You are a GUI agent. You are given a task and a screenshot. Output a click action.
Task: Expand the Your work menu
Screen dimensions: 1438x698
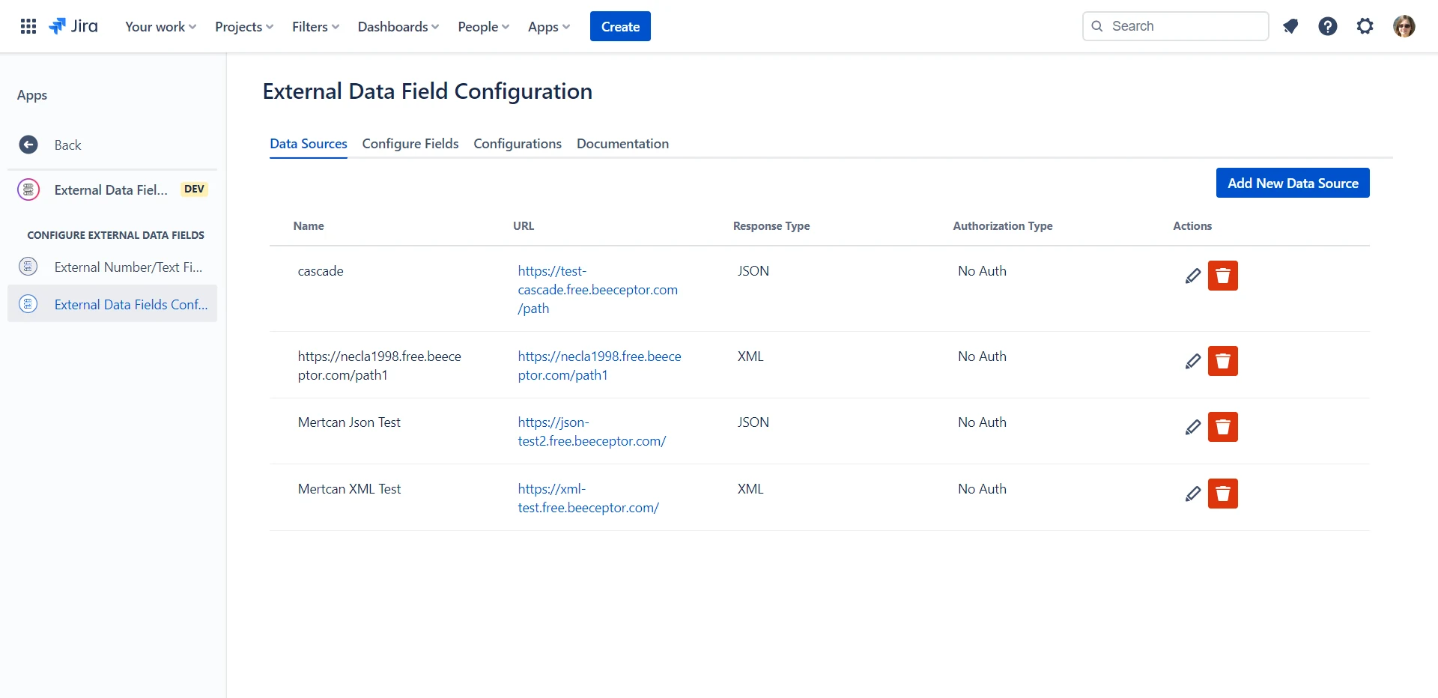[161, 26]
